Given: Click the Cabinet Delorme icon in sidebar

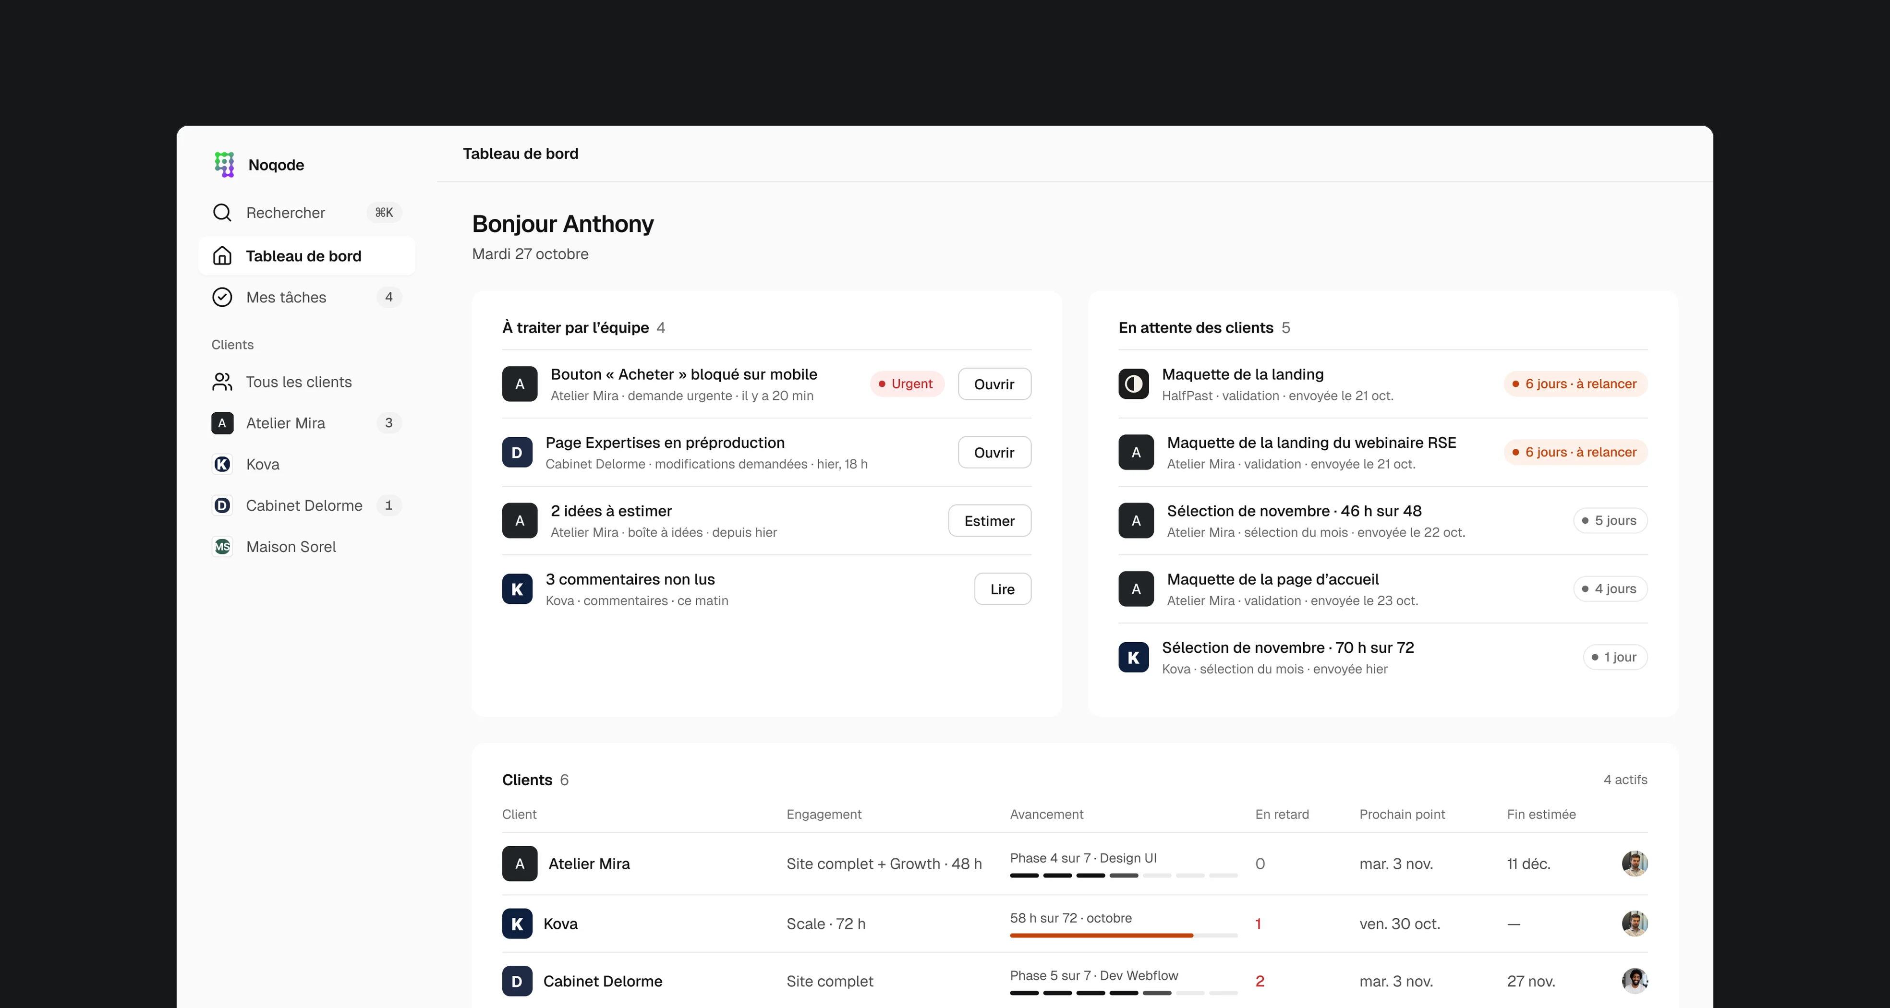Looking at the screenshot, I should [222, 505].
